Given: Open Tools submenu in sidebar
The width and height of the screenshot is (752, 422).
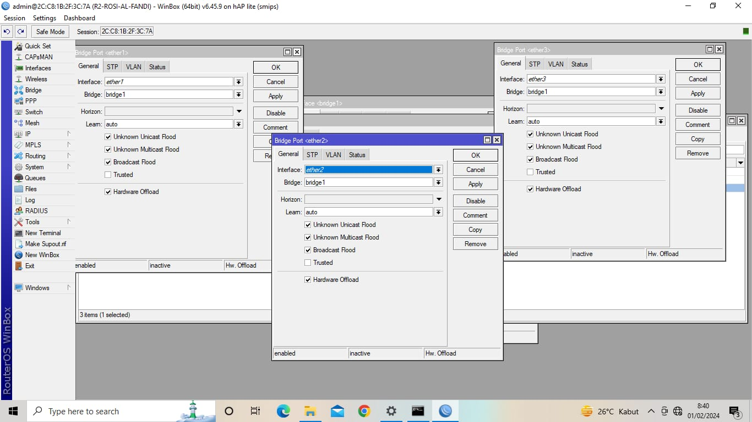Looking at the screenshot, I should [x=43, y=222].
